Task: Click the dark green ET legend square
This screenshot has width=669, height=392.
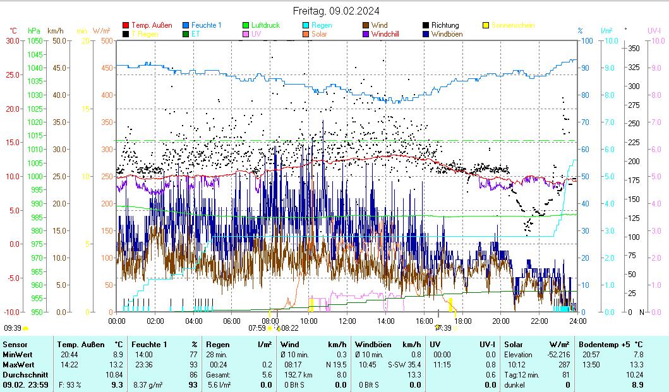Action: click(x=186, y=34)
